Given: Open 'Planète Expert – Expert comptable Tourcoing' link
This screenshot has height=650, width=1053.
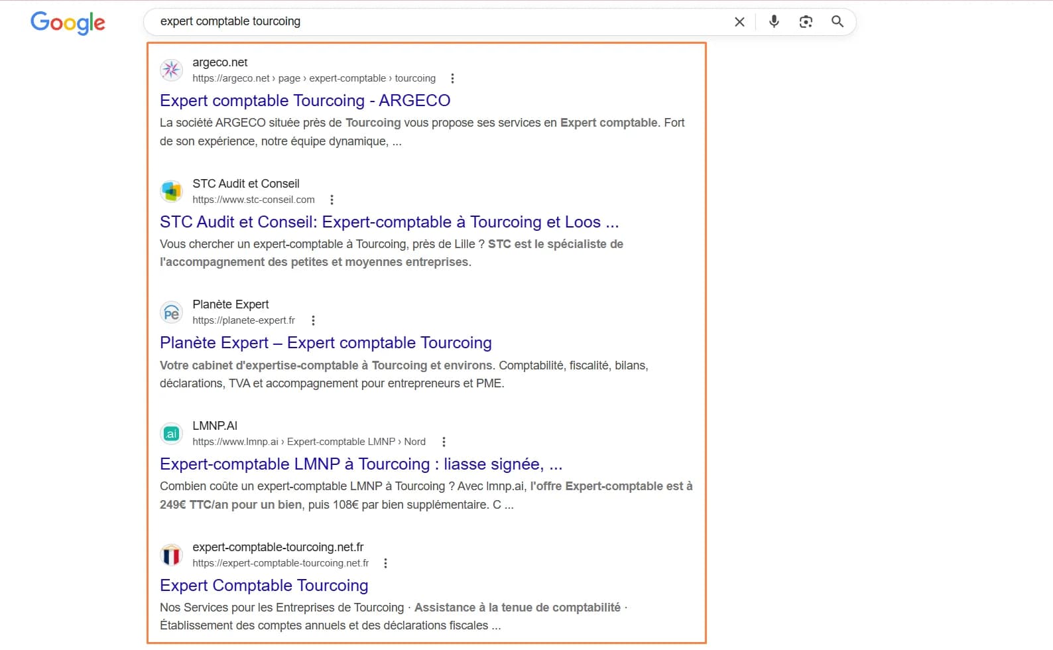Looking at the screenshot, I should pos(326,343).
